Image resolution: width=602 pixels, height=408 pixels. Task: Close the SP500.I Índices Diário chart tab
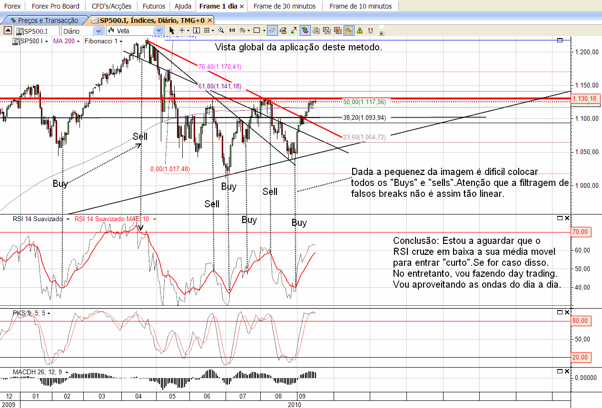coord(210,20)
